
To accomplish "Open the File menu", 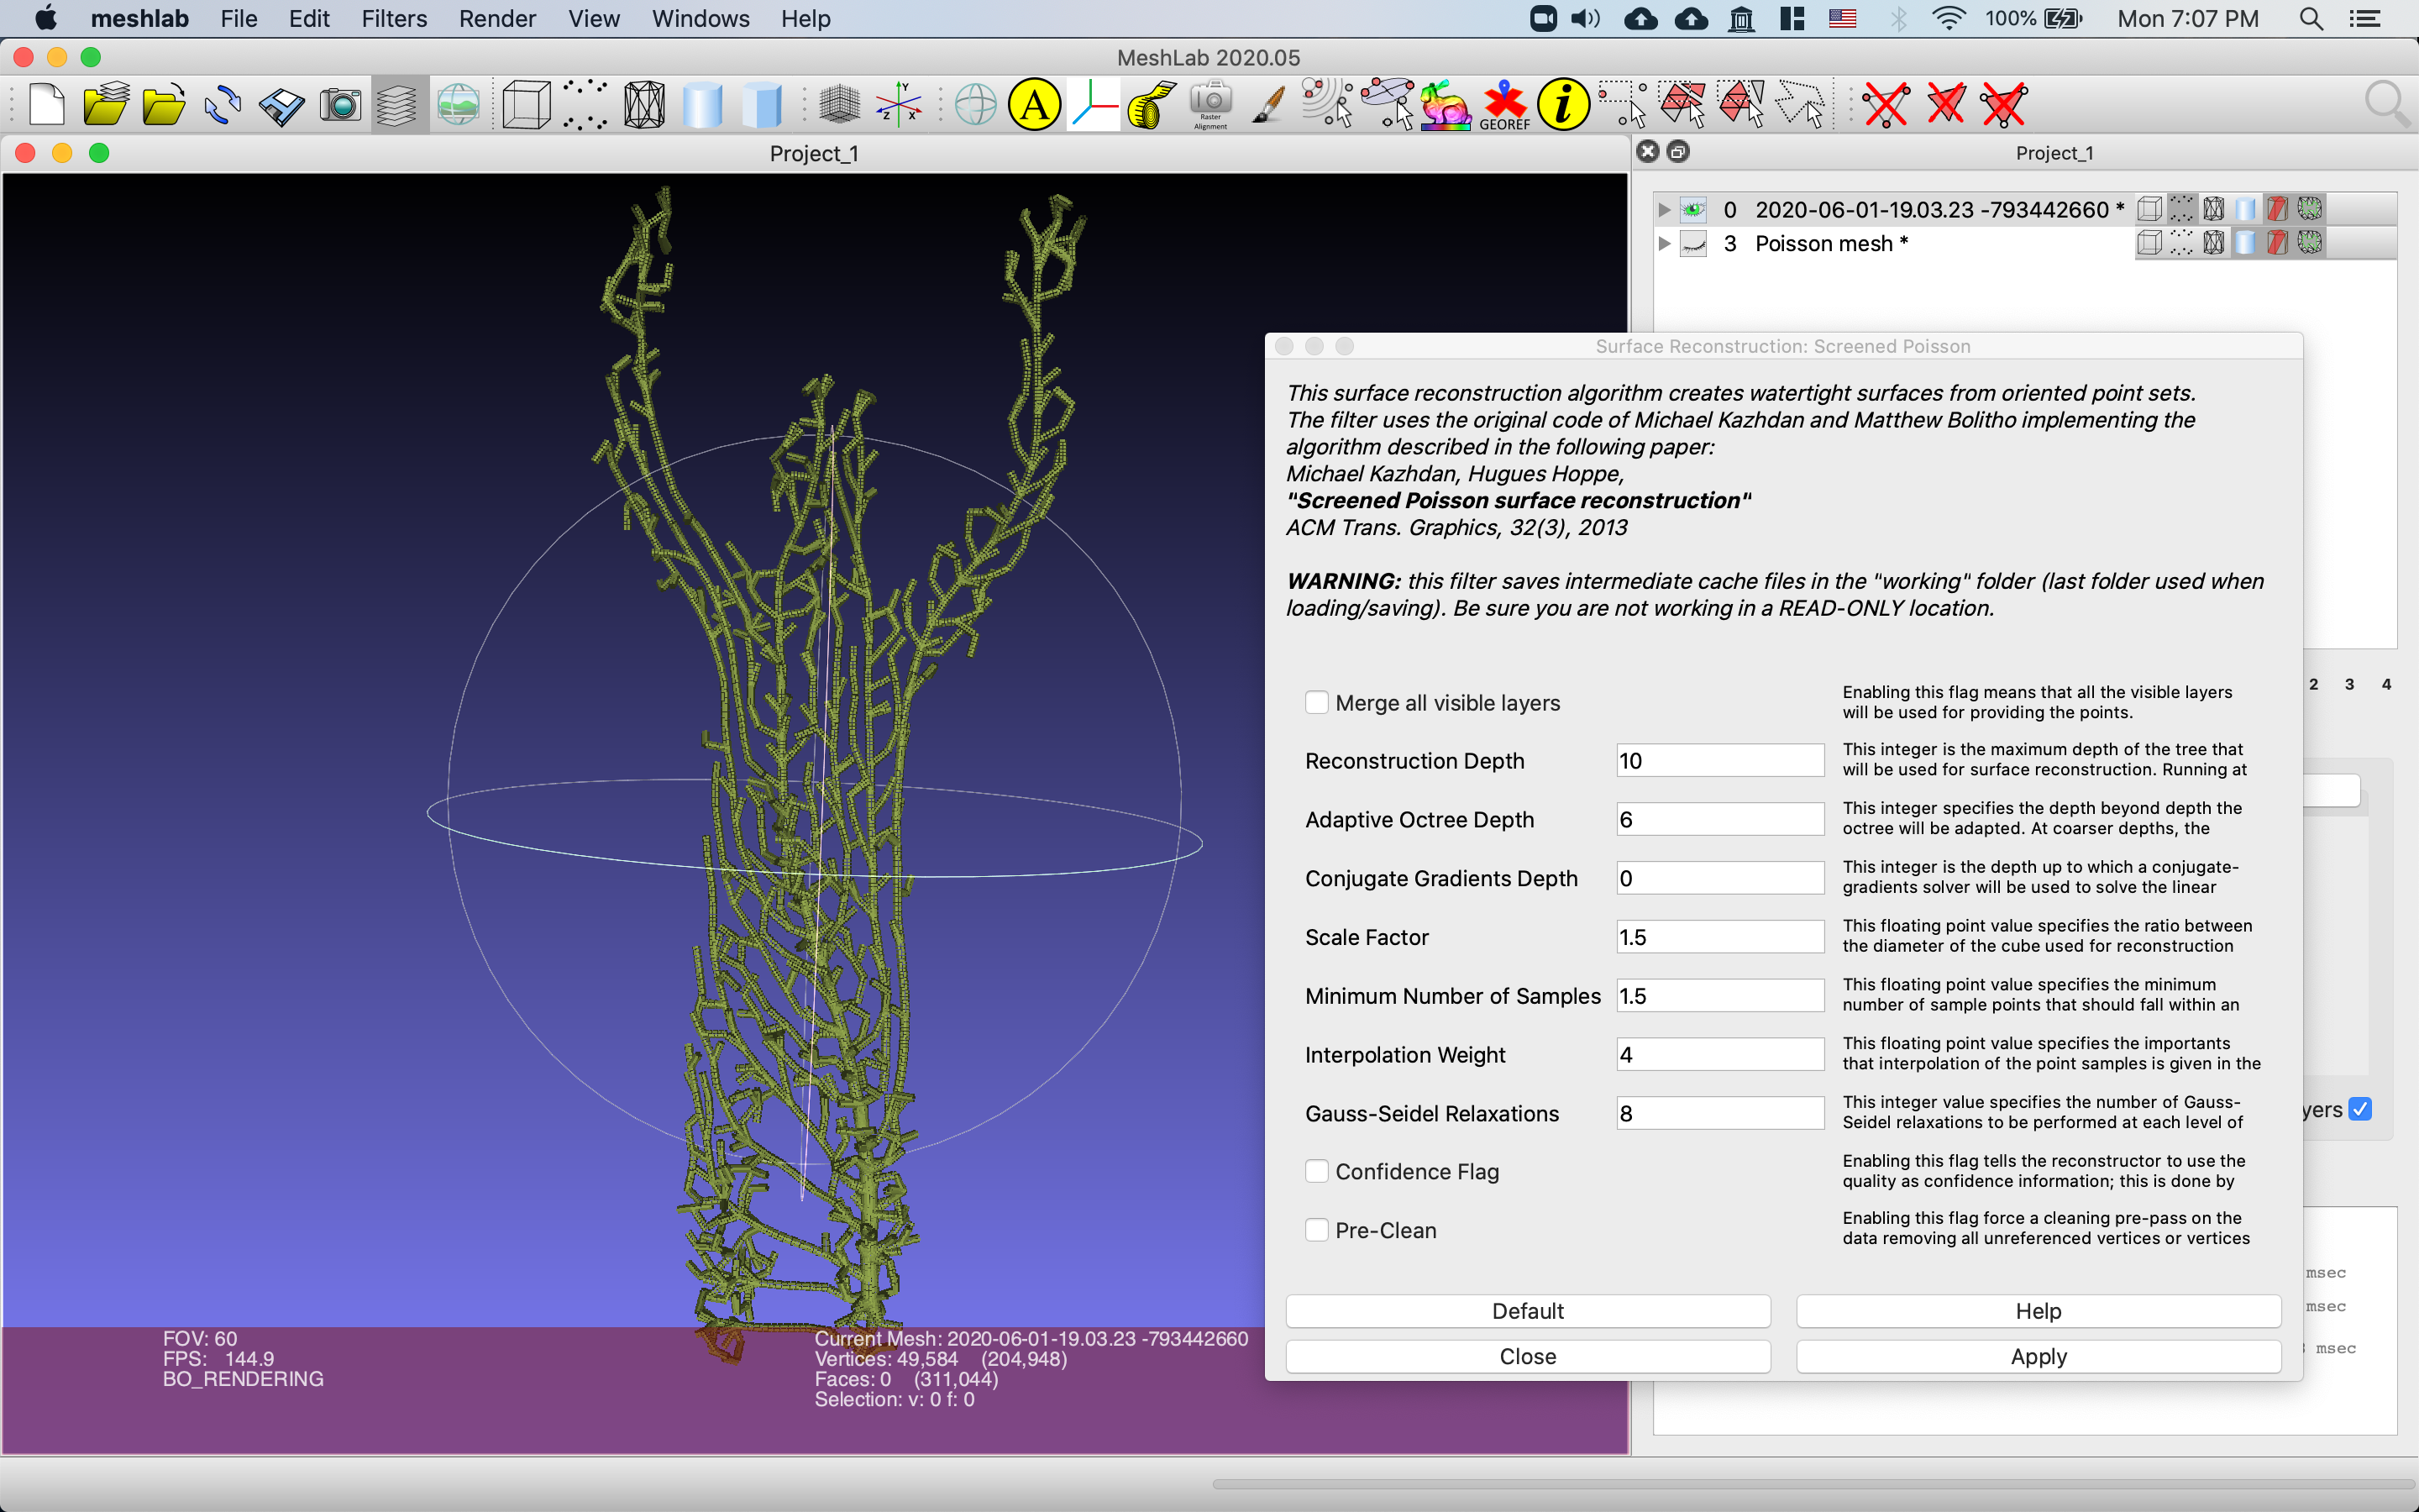I will [x=239, y=18].
